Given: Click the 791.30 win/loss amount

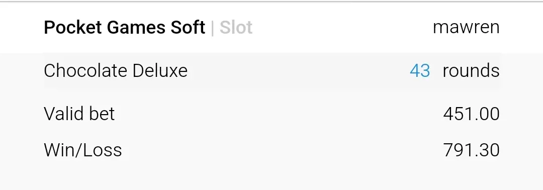Looking at the screenshot, I should (471, 150).
